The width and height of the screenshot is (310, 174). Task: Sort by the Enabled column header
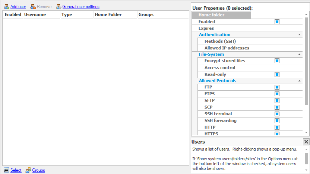(x=13, y=14)
